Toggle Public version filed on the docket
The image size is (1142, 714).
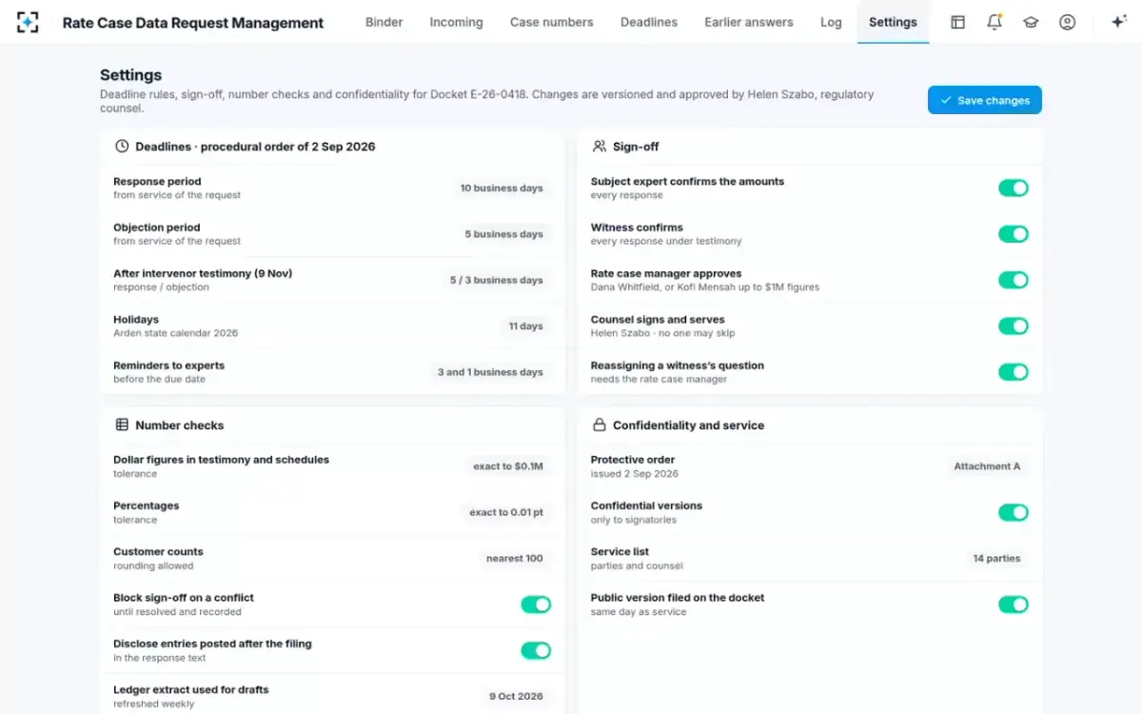click(1014, 605)
